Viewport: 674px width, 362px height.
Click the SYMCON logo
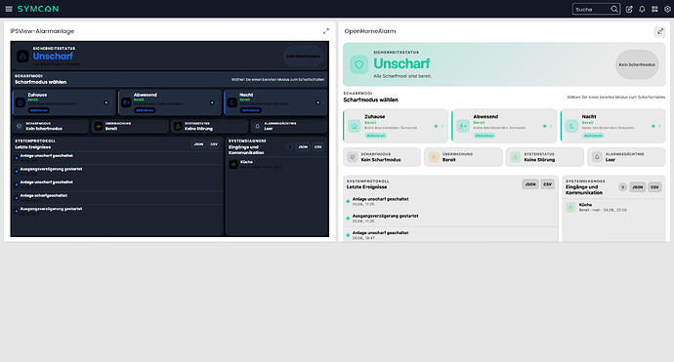[38, 9]
